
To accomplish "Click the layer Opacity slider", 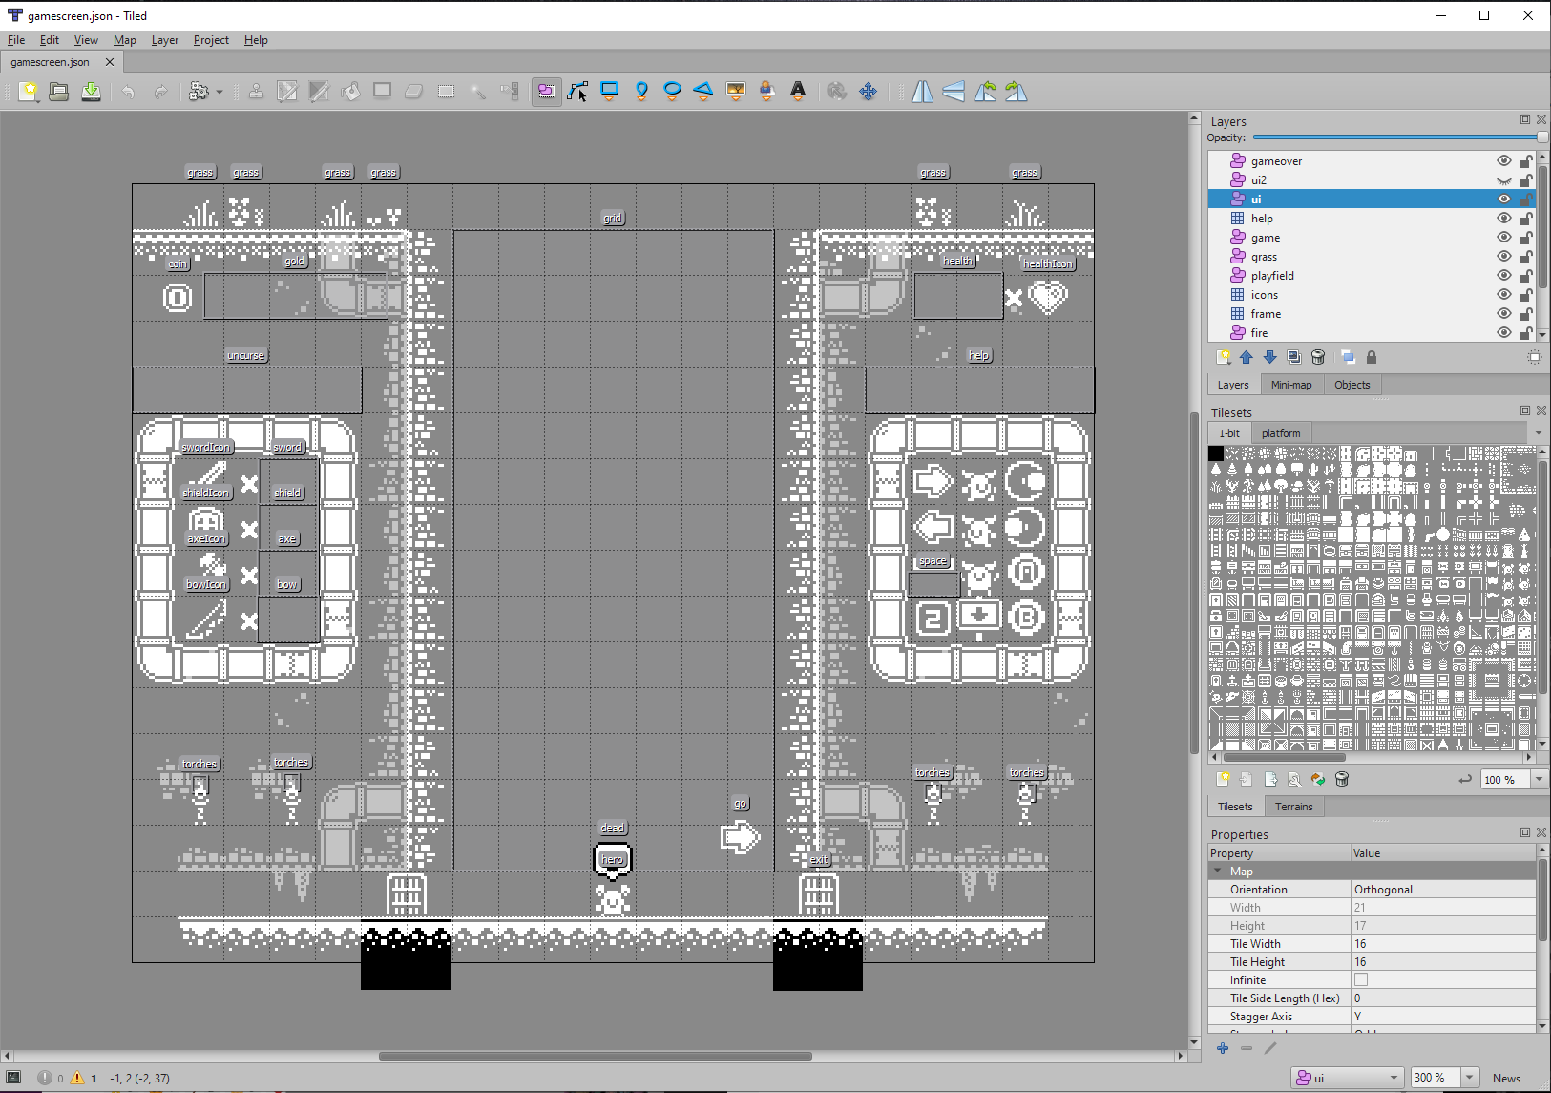I will click(1398, 137).
